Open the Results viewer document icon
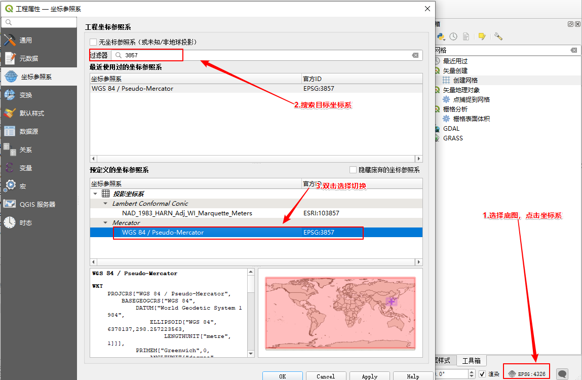 click(x=466, y=36)
